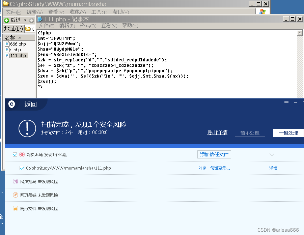
Task: Click the 一键处理 one-click handle button
Action: [x=288, y=133]
